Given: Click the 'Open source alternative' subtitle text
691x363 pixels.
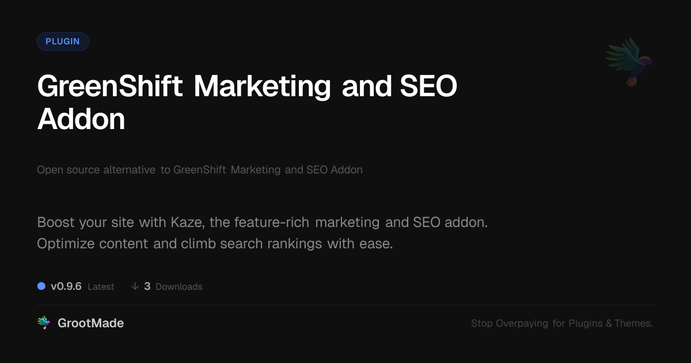Looking at the screenshot, I should [96, 170].
